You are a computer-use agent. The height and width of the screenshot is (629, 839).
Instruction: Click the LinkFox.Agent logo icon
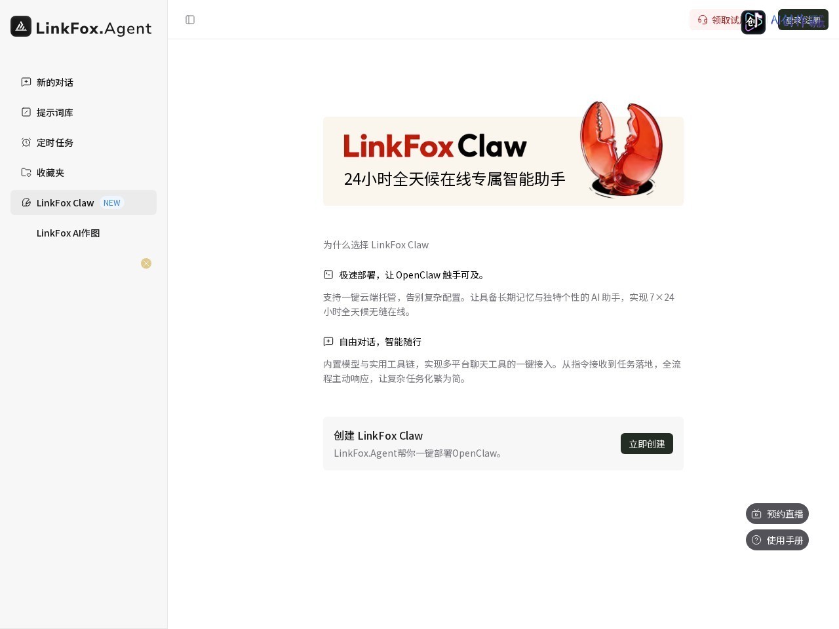[x=21, y=26]
